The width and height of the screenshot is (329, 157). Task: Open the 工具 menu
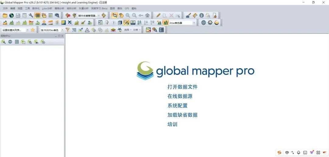pos(27,9)
